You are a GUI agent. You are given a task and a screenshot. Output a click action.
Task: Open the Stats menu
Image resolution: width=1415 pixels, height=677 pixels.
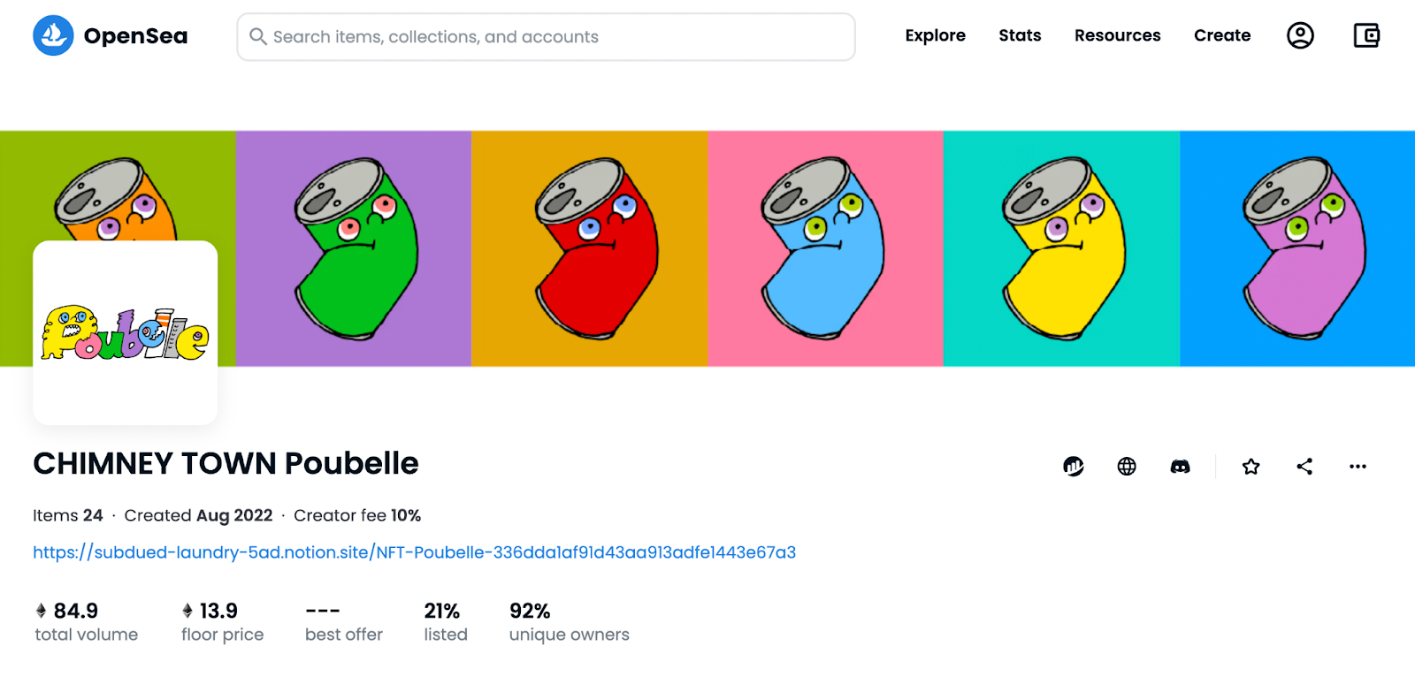[1020, 35]
